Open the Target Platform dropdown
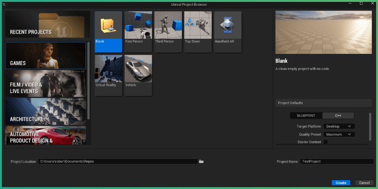Screen dimensions: 378x189 pos(339,126)
